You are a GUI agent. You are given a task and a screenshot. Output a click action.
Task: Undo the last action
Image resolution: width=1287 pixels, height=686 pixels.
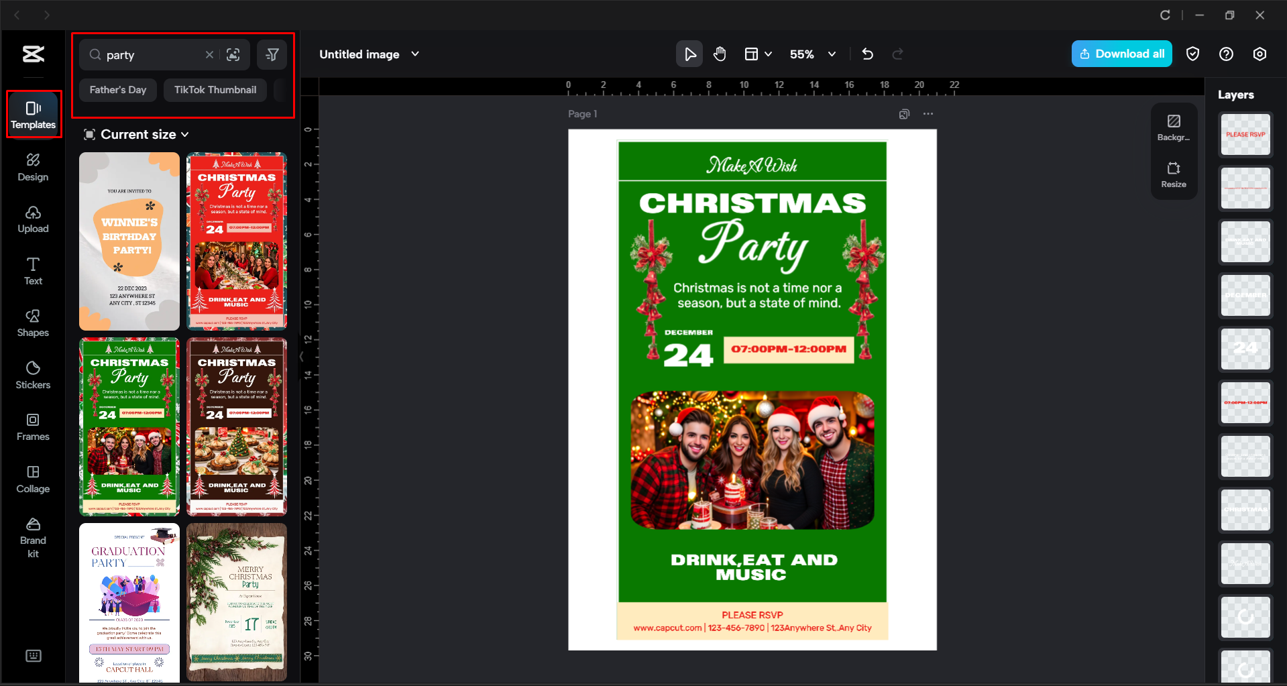(x=867, y=54)
